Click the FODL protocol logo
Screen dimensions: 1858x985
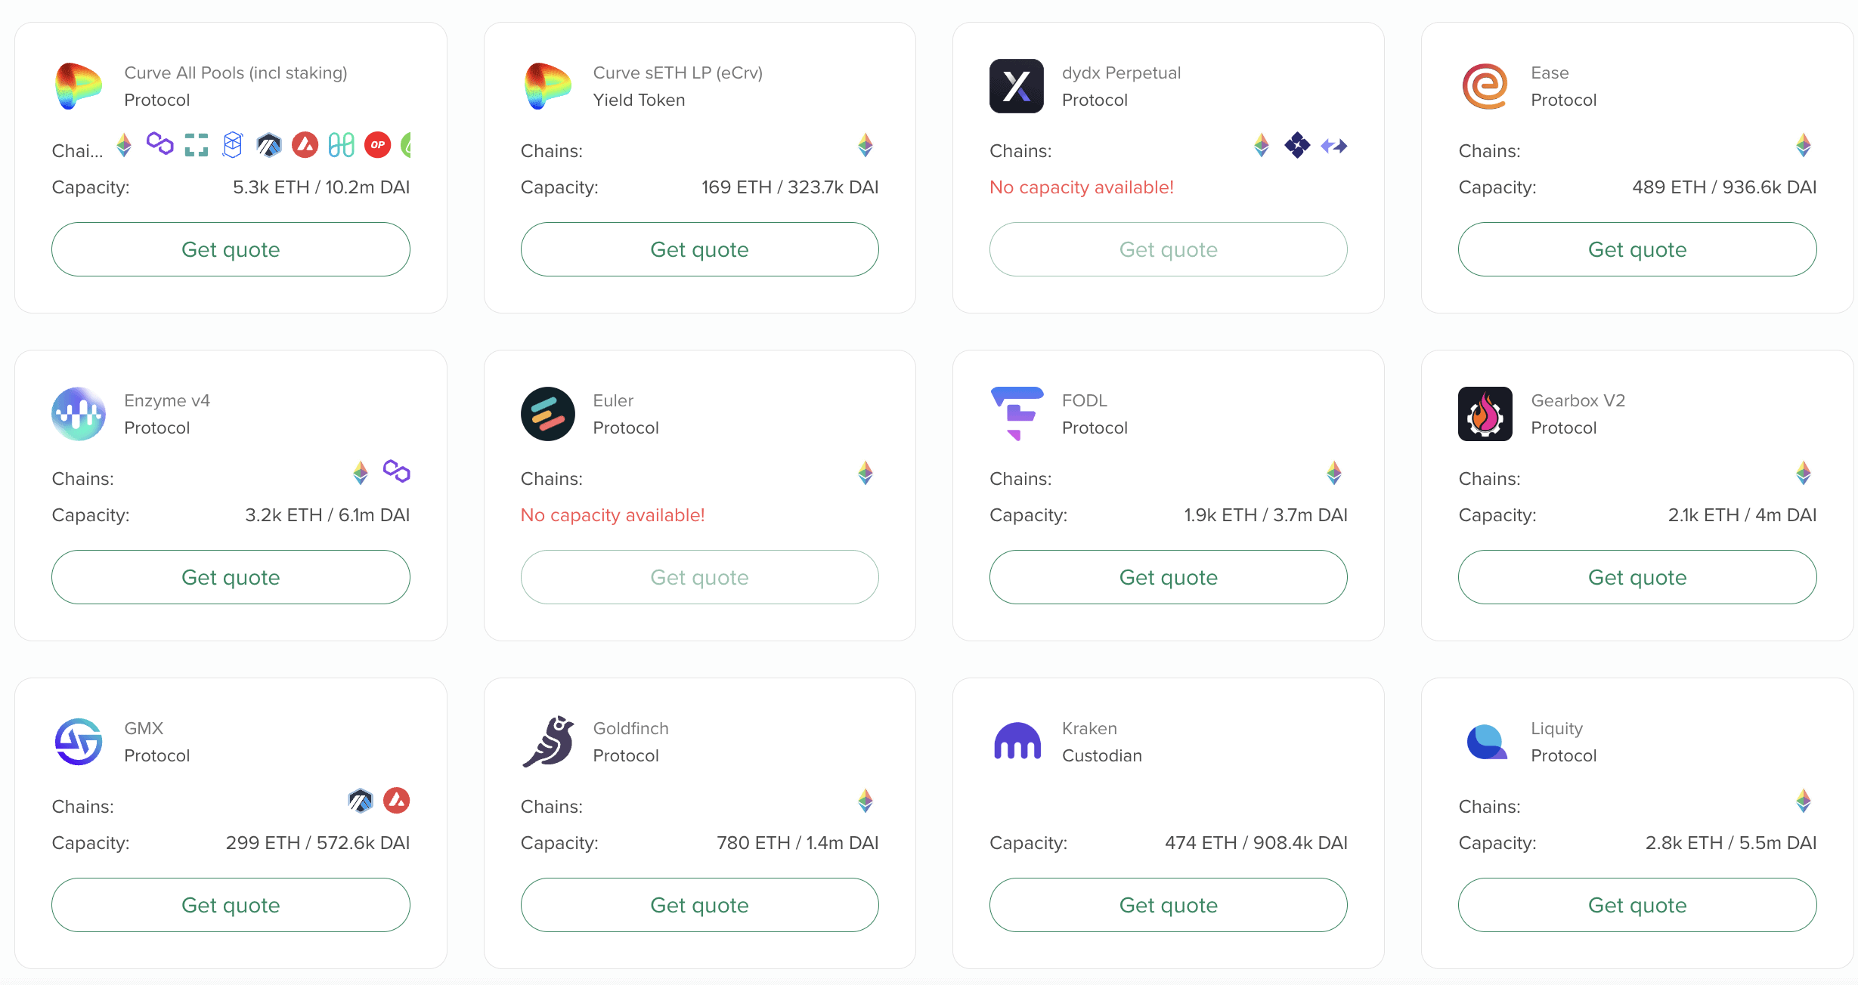(1016, 412)
